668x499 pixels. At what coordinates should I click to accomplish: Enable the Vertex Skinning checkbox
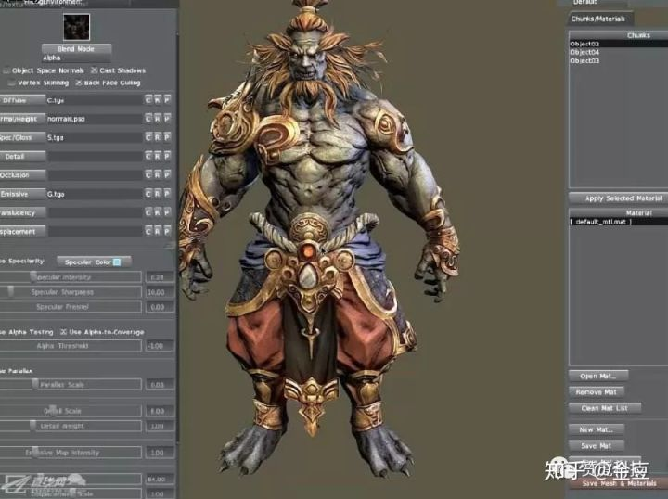12,83
